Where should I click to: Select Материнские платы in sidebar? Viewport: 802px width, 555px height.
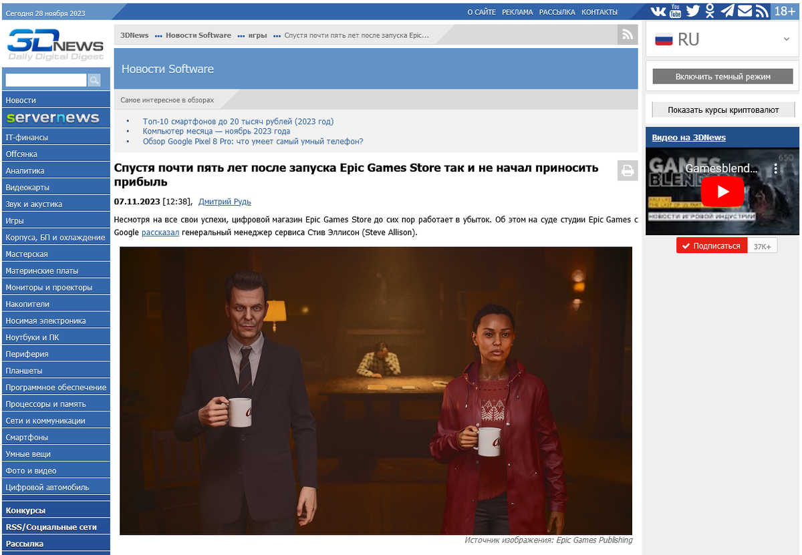pos(55,270)
